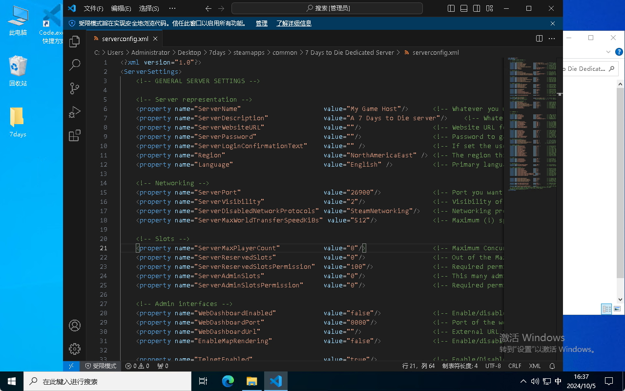This screenshot has height=391, width=625.
Task: Click the remote window indicator in status bar
Action: coord(72,366)
